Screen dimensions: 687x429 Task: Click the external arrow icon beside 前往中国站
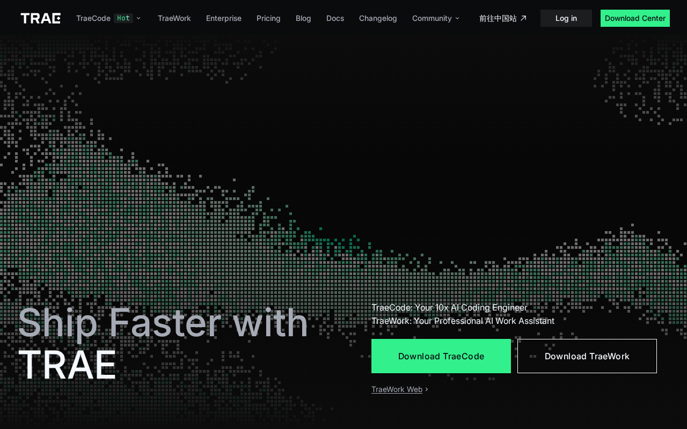(523, 18)
